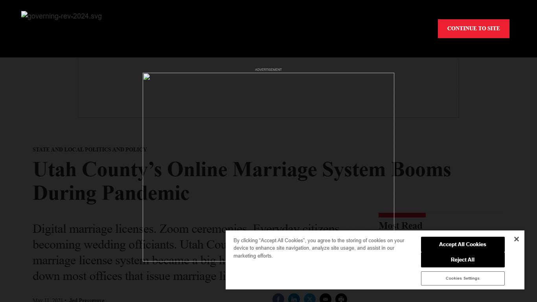Viewport: 537px width, 302px height.
Task: Click the Governing logo in the header
Action: (61, 16)
